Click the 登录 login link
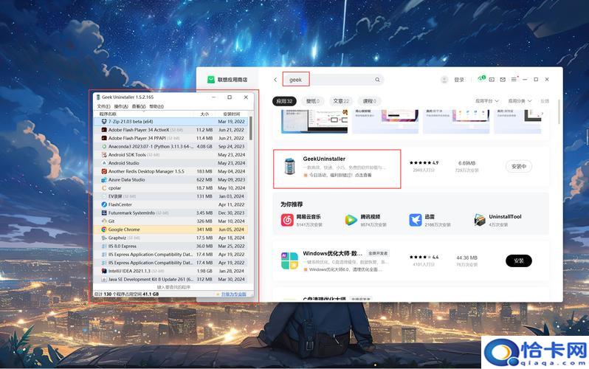589x369 pixels. pos(459,80)
